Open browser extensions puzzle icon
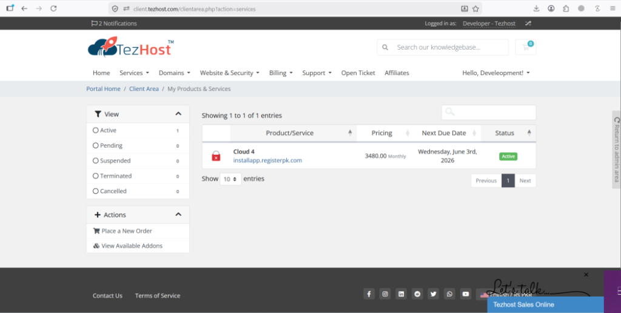Image resolution: width=621 pixels, height=313 pixels. point(566,8)
